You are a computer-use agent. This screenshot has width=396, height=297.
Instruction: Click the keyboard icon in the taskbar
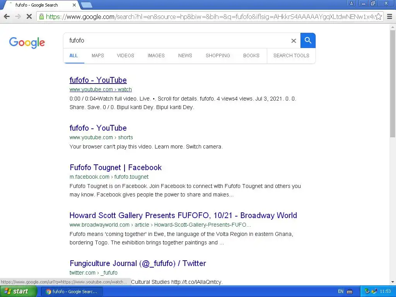[350, 292]
